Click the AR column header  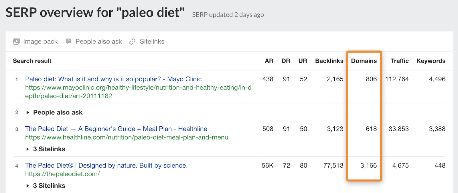[268, 61]
